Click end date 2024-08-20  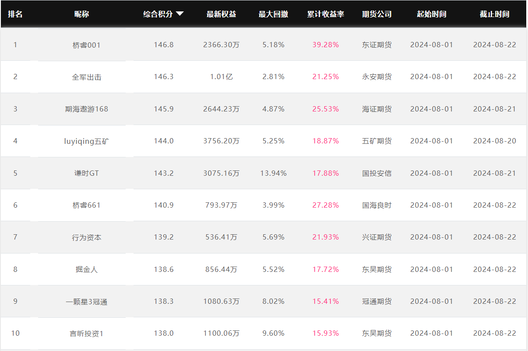[x=495, y=141]
